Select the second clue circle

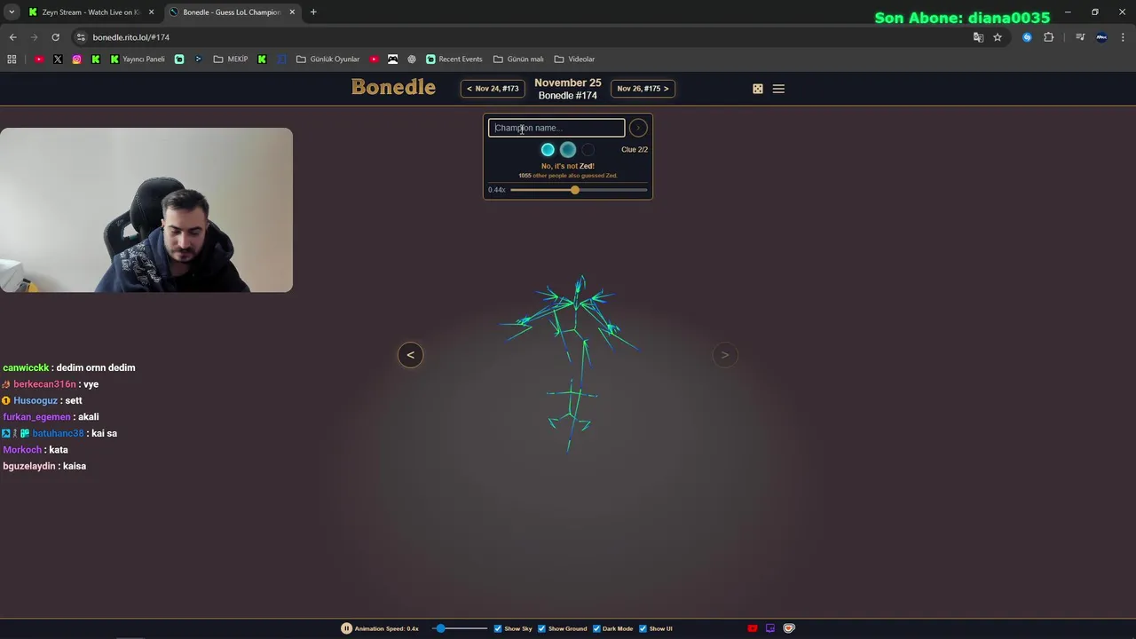[x=568, y=150]
